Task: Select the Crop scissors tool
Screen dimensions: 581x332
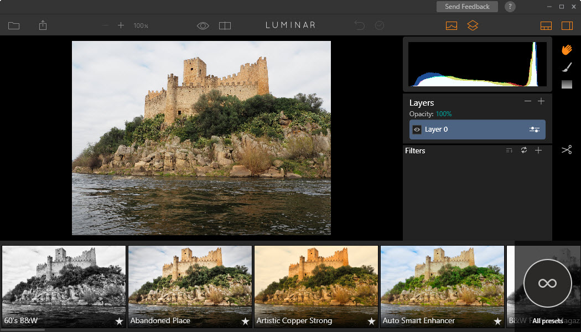Action: [567, 150]
